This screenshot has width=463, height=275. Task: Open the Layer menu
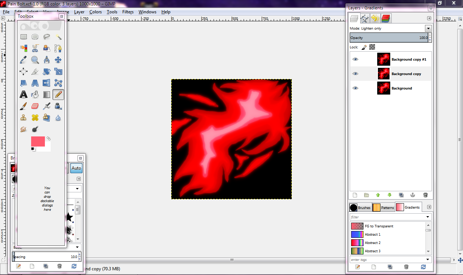(79, 12)
